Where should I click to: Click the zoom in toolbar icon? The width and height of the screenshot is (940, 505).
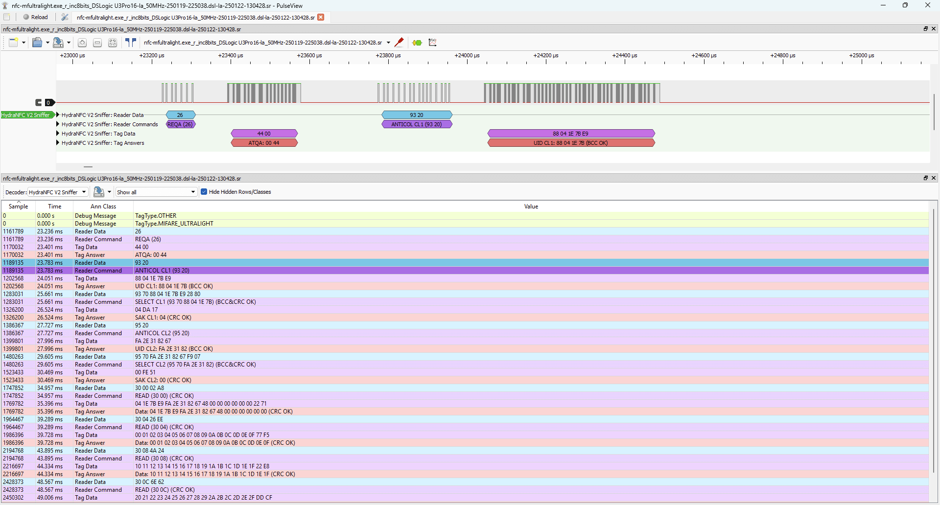[x=82, y=43]
